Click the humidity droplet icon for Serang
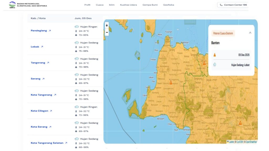269x151 pixels. tap(75, 83)
